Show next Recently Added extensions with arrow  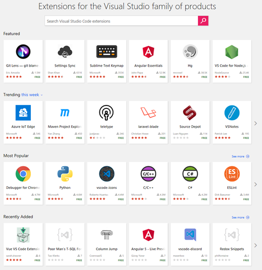click(256, 245)
